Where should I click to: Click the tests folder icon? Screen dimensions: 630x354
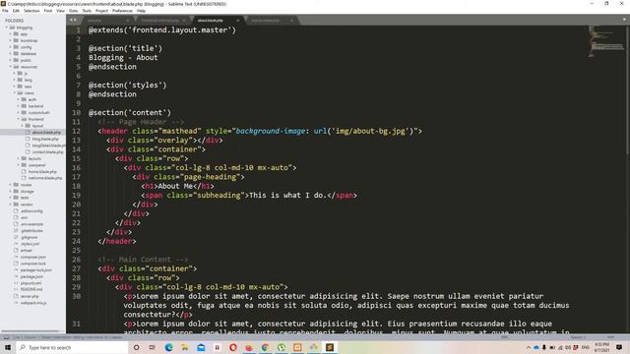click(x=16, y=198)
